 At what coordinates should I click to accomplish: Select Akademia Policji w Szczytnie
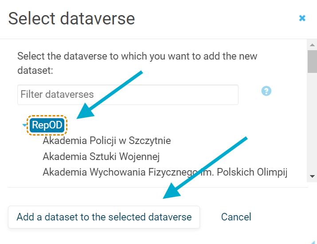pos(106,141)
